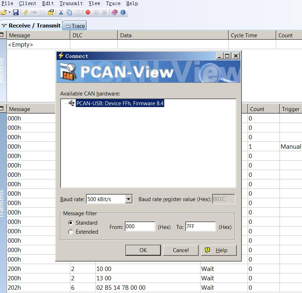
Task: Click the Stop trace icon
Action: [104, 13]
